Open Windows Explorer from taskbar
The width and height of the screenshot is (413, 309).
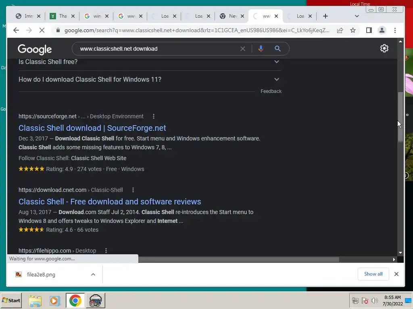[35, 301]
